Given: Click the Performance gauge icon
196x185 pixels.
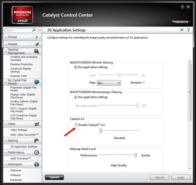Looking at the screenshot, I should (x=37, y=152).
